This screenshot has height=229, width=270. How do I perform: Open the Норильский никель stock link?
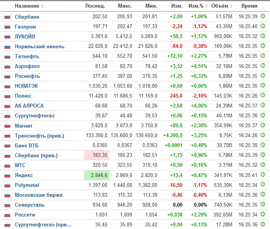(40, 46)
